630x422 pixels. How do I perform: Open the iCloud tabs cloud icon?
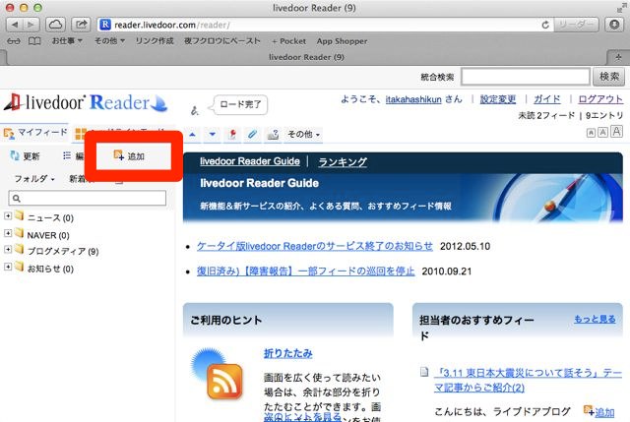tap(55, 25)
